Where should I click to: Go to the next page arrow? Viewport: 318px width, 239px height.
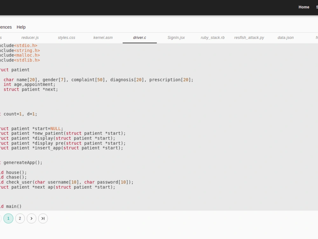[x=31, y=219]
